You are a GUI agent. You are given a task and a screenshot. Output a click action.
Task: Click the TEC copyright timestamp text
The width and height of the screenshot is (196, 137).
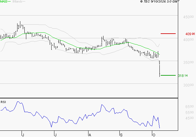pos(160,2)
